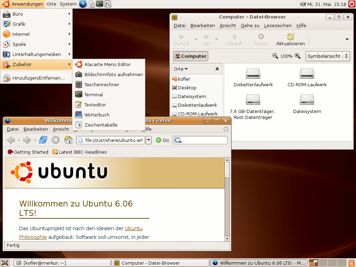
Task: Launch Taschenrechner calculator from the menu
Action: (x=102, y=84)
